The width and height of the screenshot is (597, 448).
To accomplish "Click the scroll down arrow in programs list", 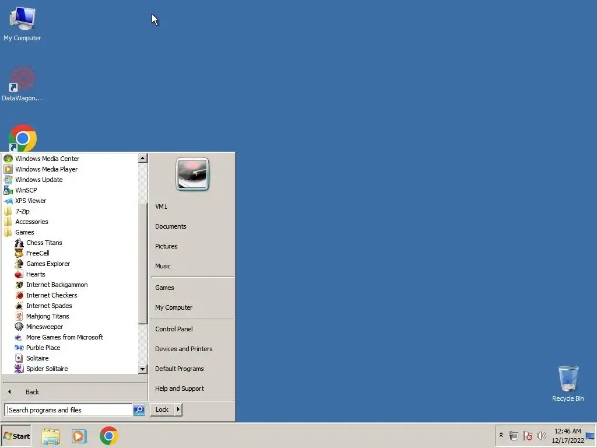I will click(142, 369).
